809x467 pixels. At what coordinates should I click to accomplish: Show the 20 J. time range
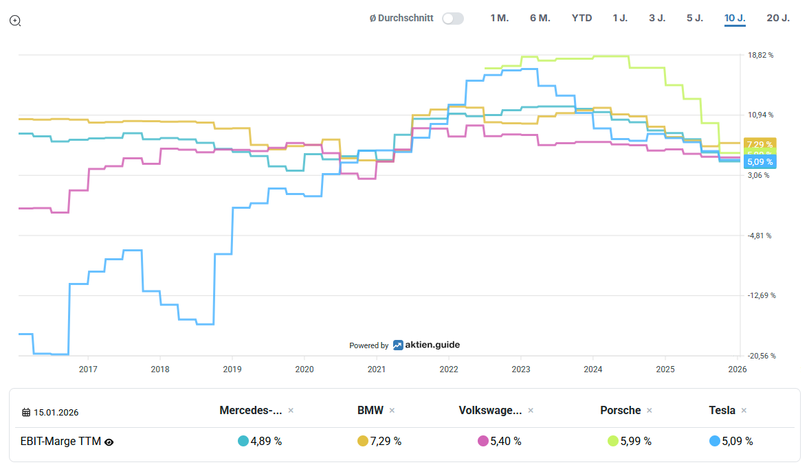778,18
